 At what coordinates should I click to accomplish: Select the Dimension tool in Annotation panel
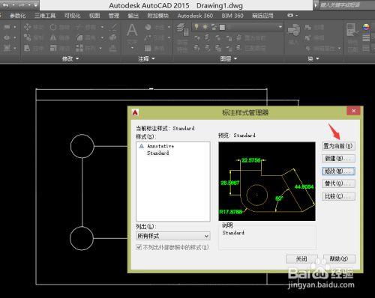155,27
